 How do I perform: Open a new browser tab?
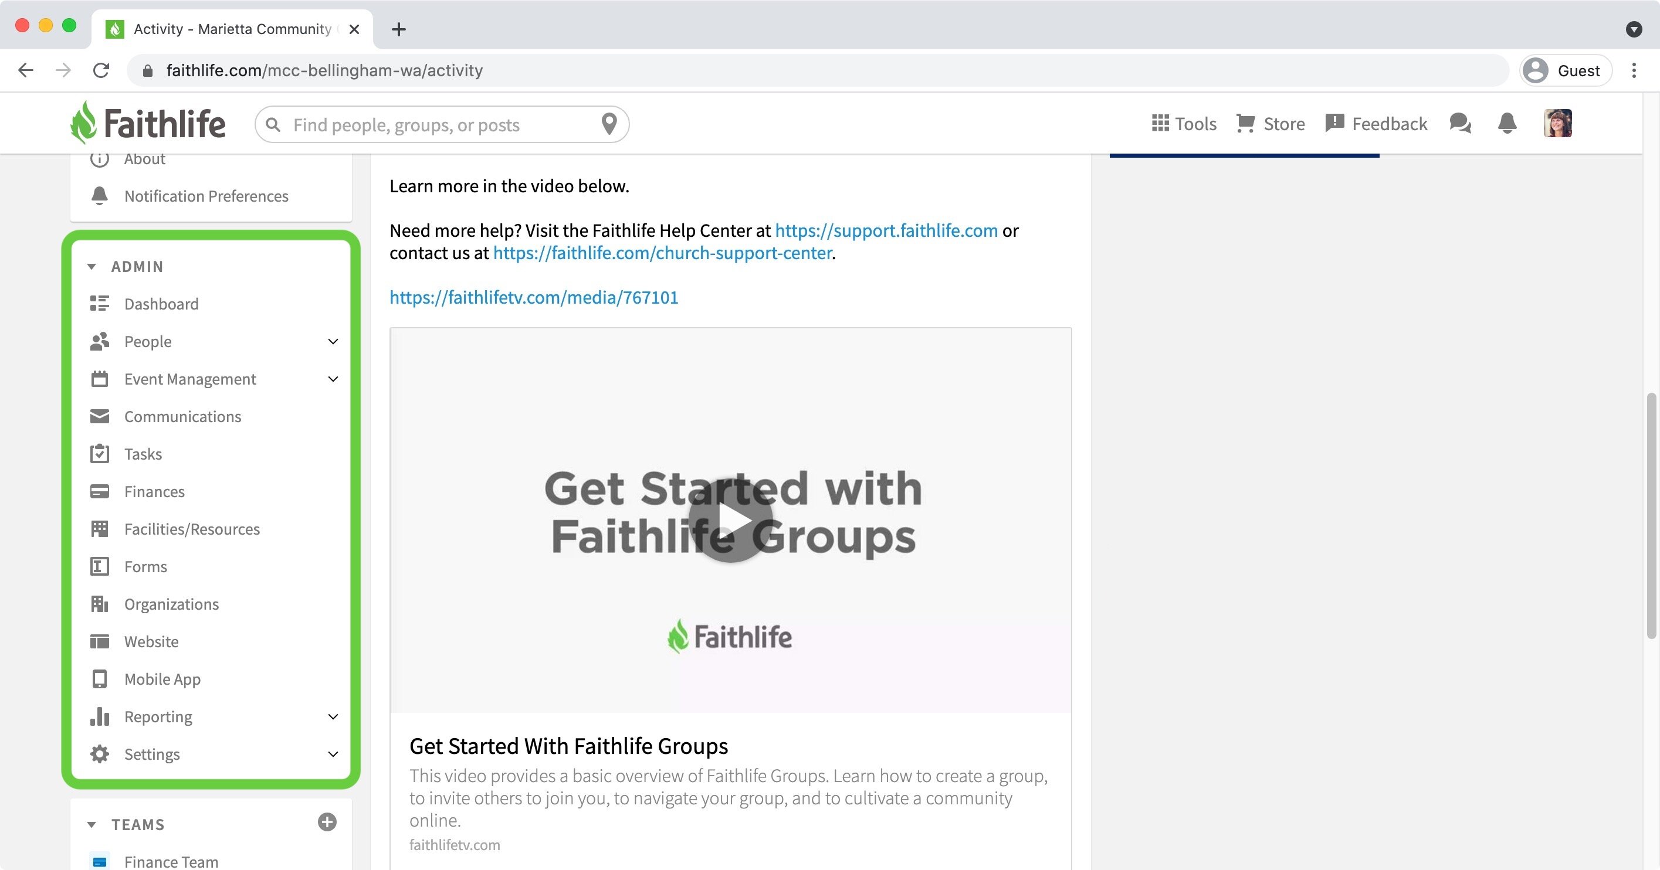tap(399, 29)
